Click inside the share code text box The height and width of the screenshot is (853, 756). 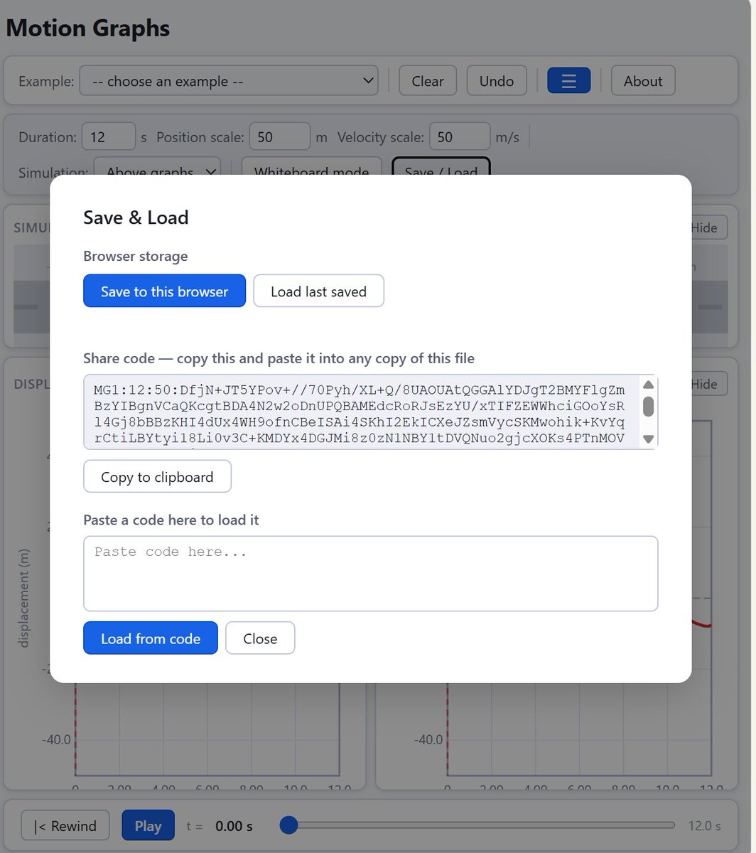point(361,412)
